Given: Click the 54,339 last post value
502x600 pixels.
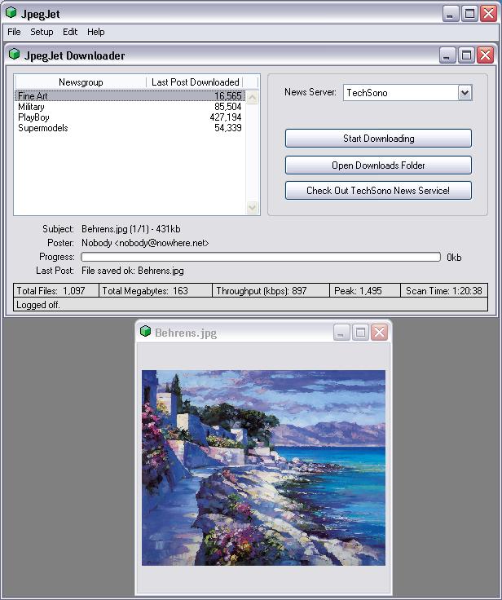Looking at the screenshot, I should click(x=228, y=128).
